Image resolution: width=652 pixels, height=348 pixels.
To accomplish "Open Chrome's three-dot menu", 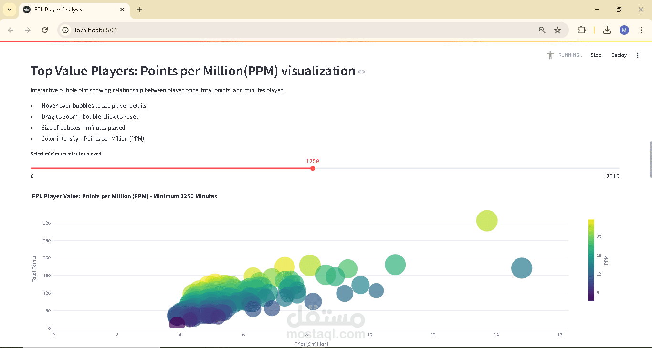I will click(x=641, y=30).
